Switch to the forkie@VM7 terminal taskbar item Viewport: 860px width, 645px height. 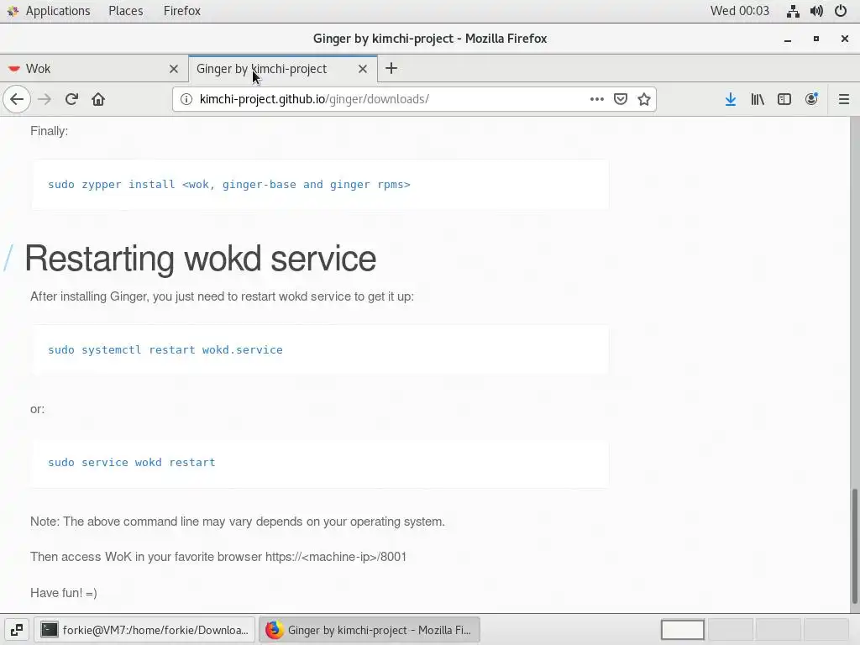[x=144, y=630]
